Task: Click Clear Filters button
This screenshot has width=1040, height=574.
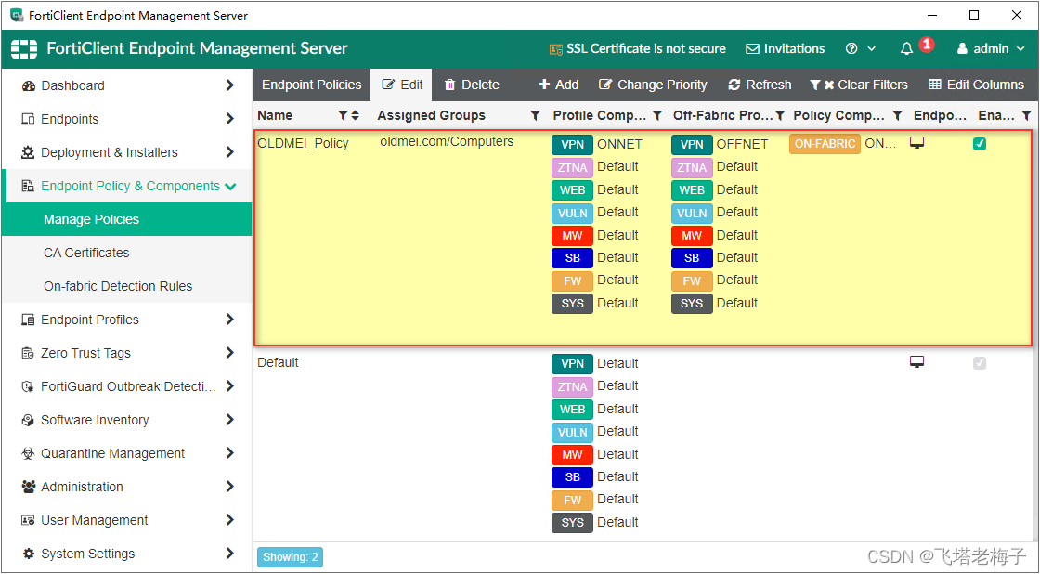Action: point(859,85)
